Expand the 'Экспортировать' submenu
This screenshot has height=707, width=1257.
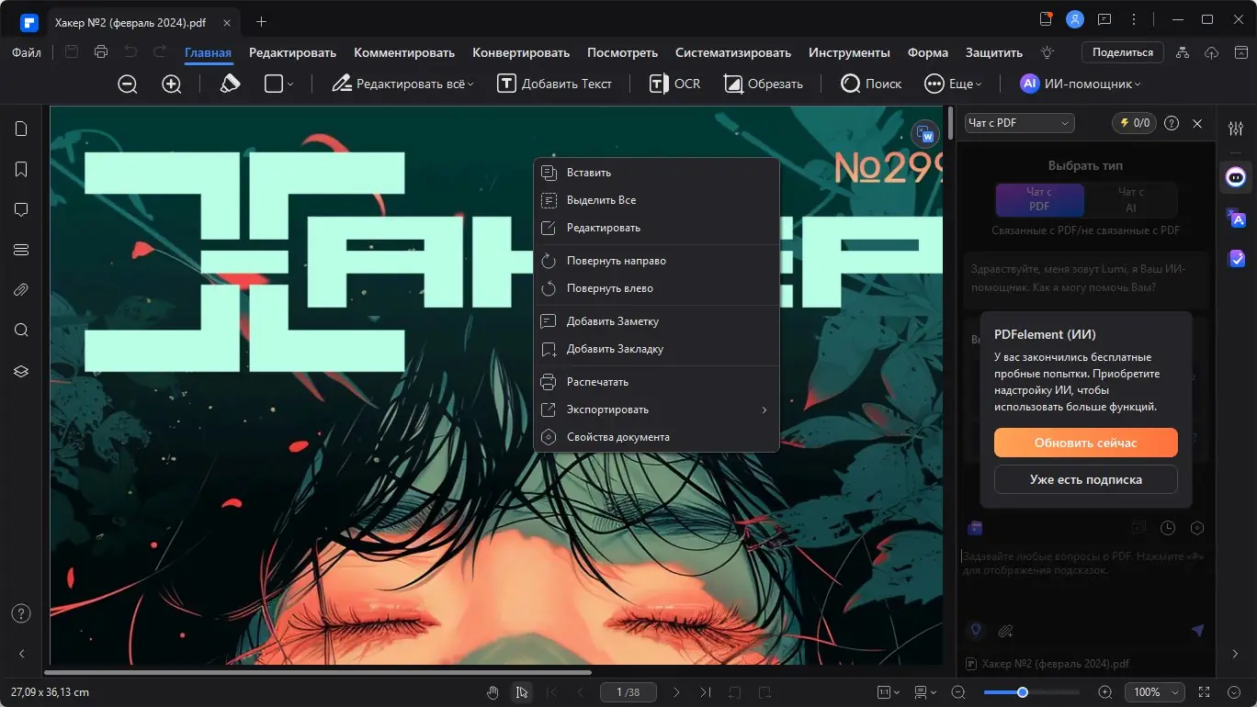click(x=656, y=410)
